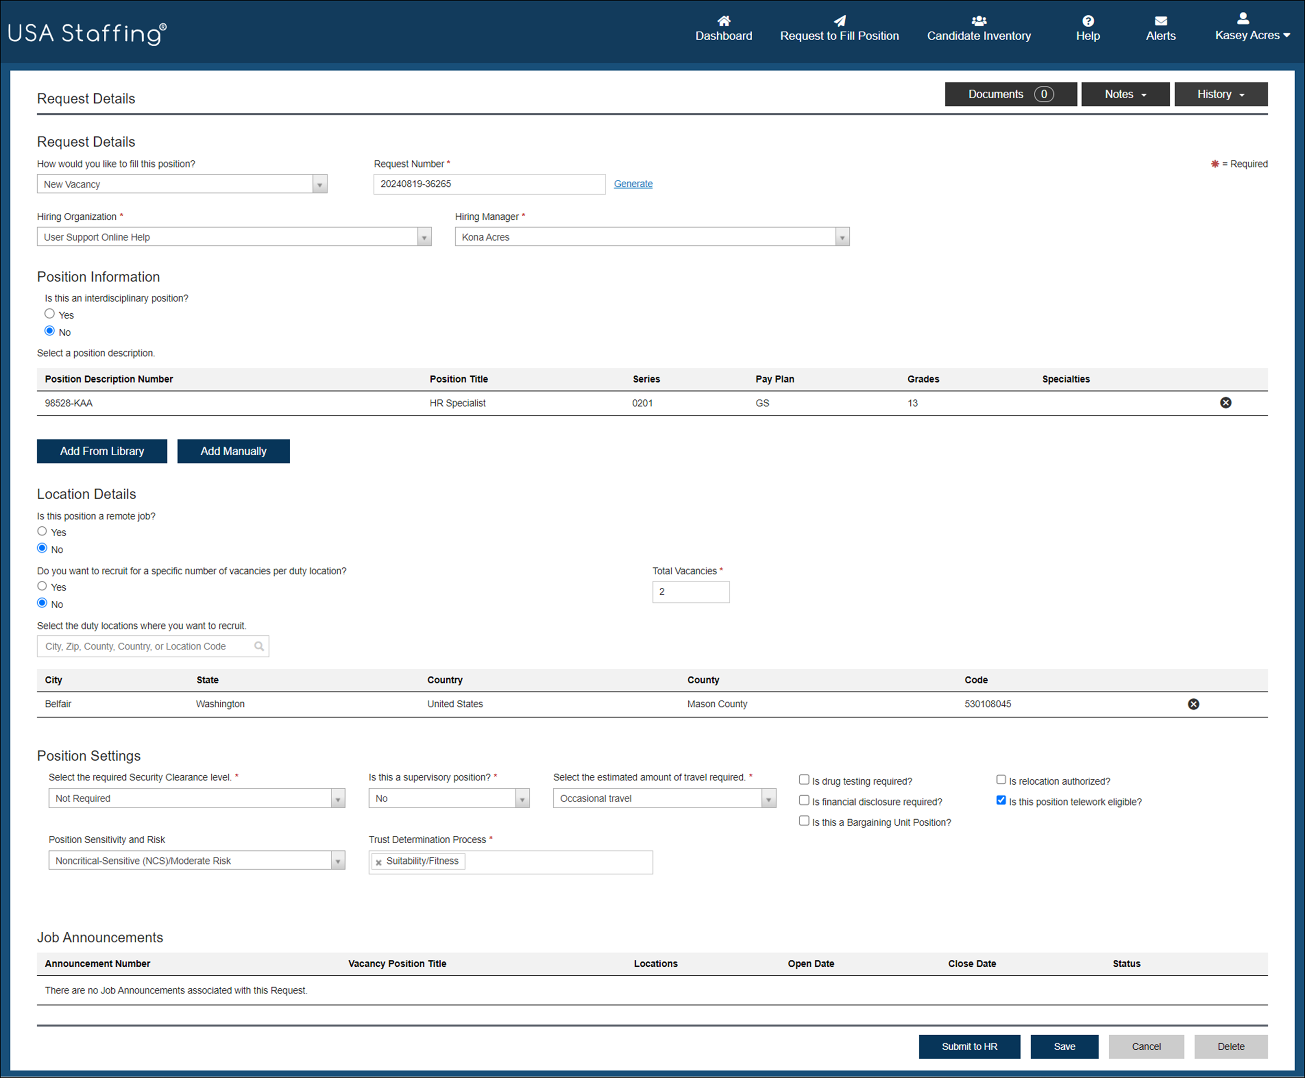Open the Notes dropdown

point(1125,94)
